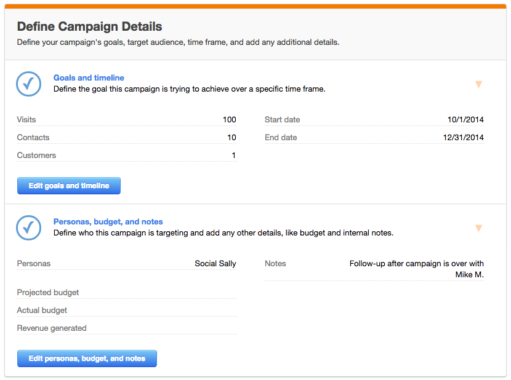Click the Personas section checkmark icon
This screenshot has height=380, width=511.
[28, 228]
